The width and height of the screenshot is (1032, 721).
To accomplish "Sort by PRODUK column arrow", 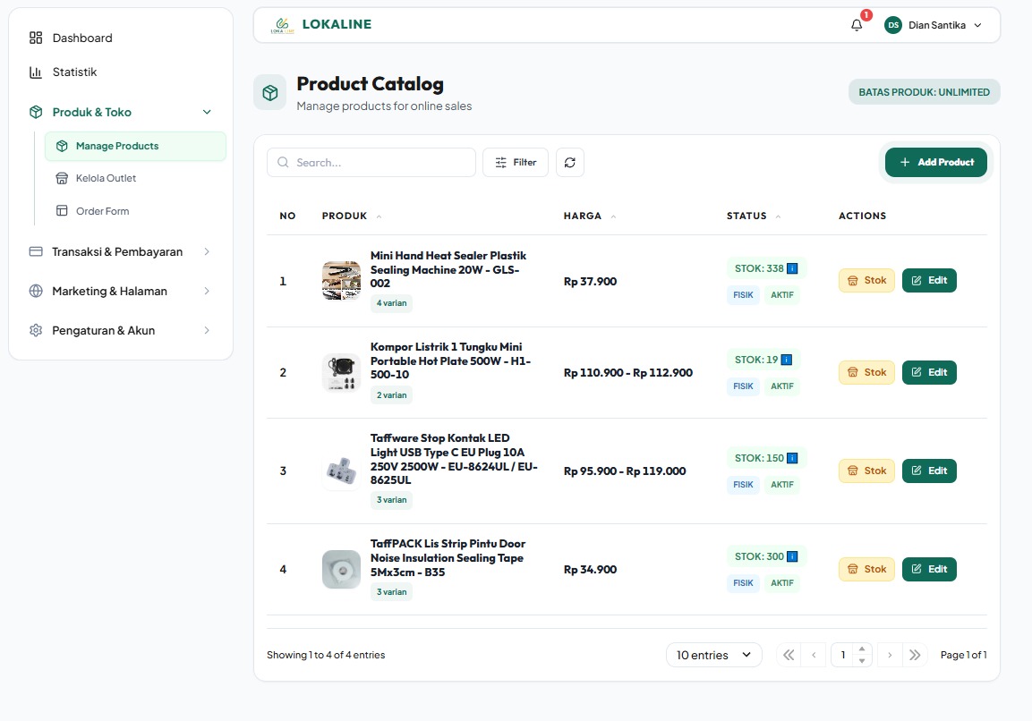I will coord(380,216).
